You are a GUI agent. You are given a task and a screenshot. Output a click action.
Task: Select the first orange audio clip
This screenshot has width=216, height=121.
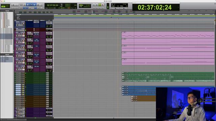click(x=143, y=96)
